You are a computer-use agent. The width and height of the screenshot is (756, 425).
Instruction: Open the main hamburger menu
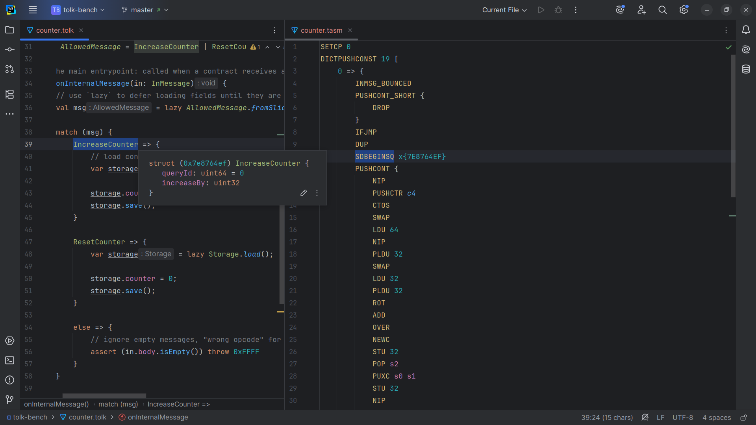click(33, 10)
